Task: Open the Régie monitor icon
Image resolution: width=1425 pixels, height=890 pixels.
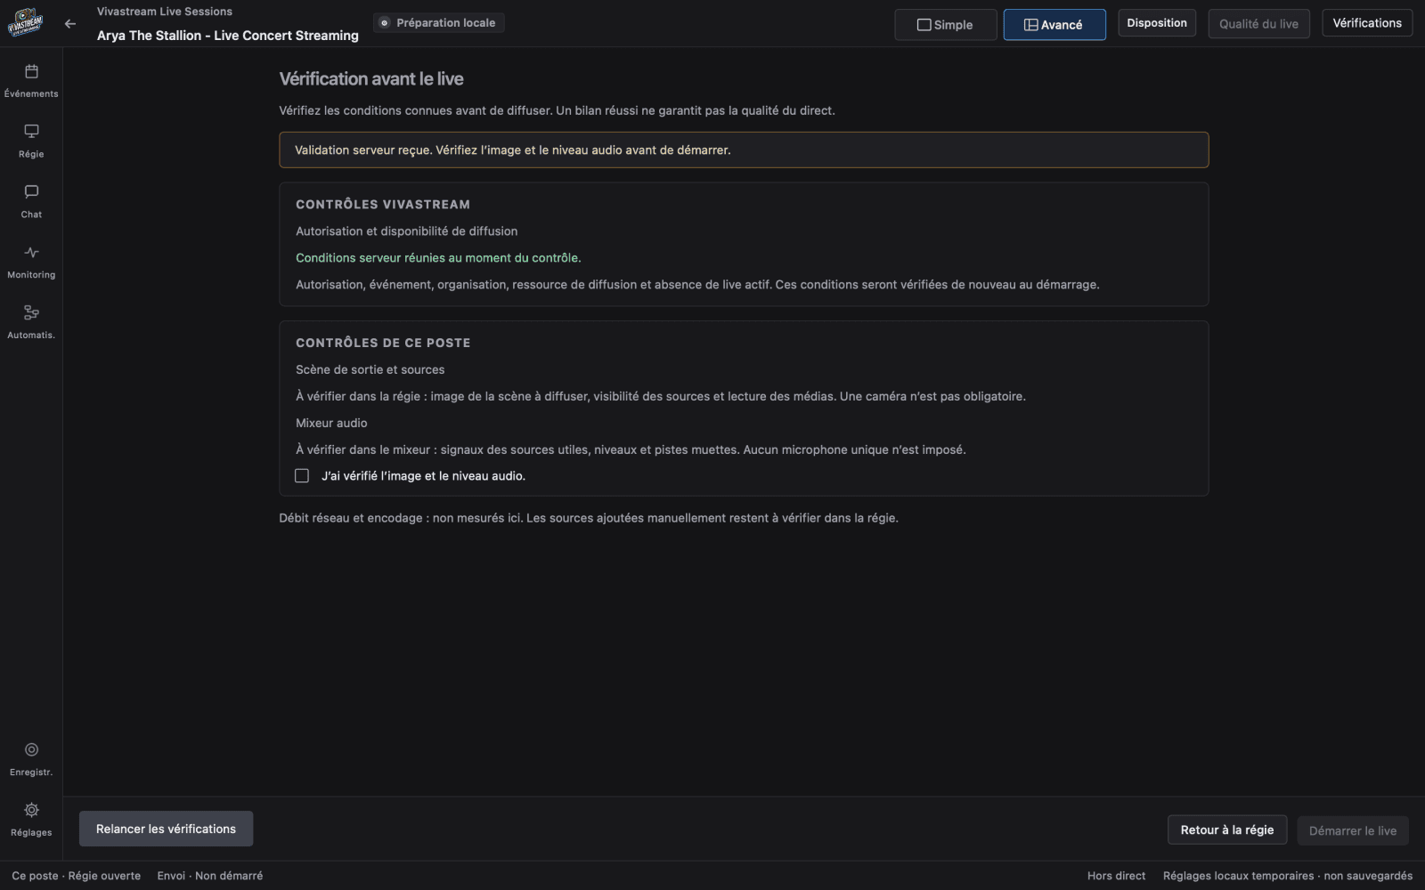Action: click(x=31, y=132)
